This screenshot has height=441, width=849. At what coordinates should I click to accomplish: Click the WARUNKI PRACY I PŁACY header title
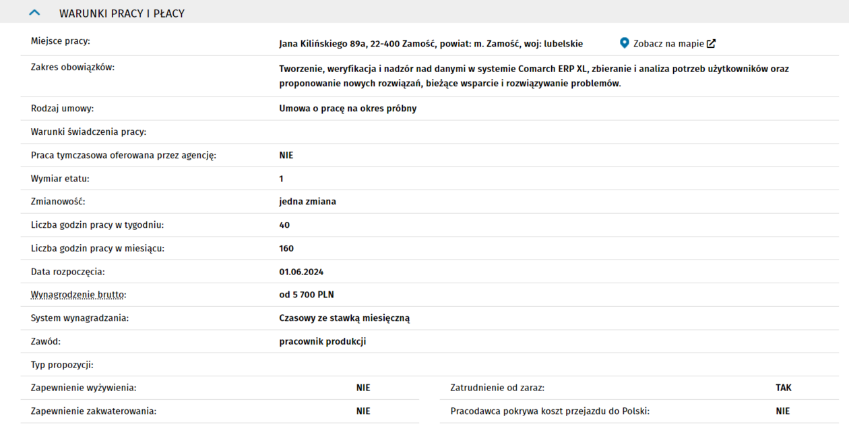coord(121,13)
